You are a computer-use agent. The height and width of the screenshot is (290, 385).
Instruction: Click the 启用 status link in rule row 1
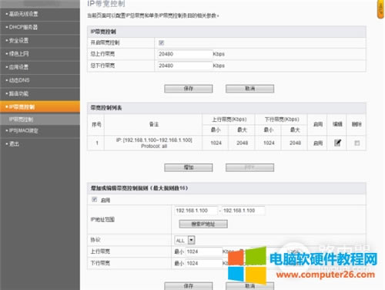(x=318, y=143)
